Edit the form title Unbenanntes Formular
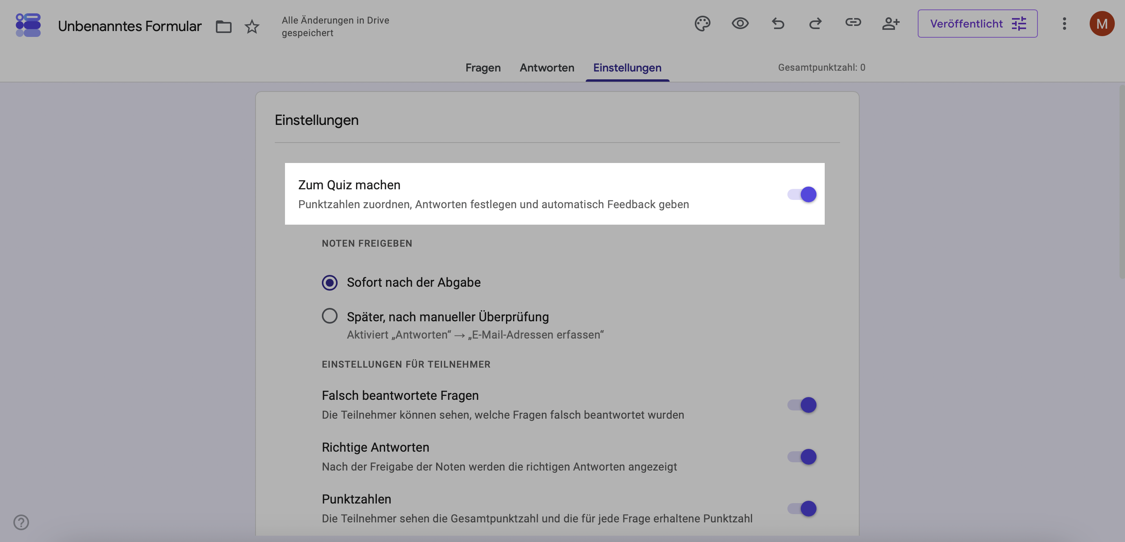Viewport: 1125px width, 542px height. click(x=130, y=26)
